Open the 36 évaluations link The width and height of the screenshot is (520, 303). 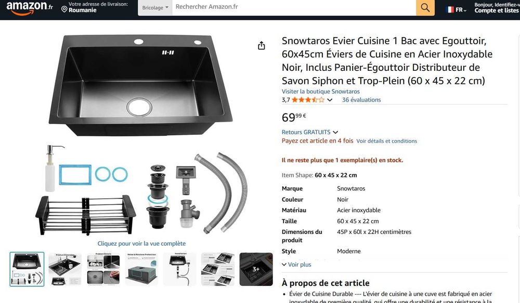point(361,100)
